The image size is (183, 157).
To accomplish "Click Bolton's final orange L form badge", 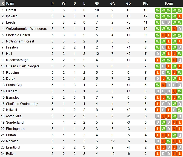I will tap(180, 154).
